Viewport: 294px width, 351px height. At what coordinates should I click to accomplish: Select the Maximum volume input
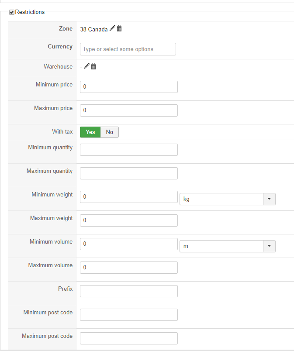pyautogui.click(x=129, y=268)
